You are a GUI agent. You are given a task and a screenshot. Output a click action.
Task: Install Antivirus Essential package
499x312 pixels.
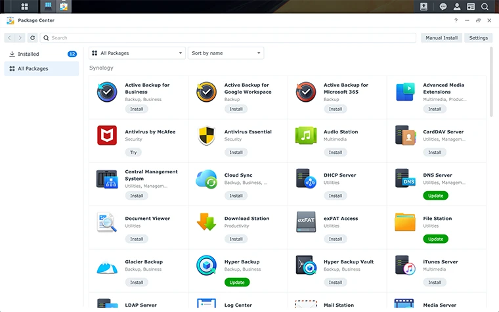point(236,152)
